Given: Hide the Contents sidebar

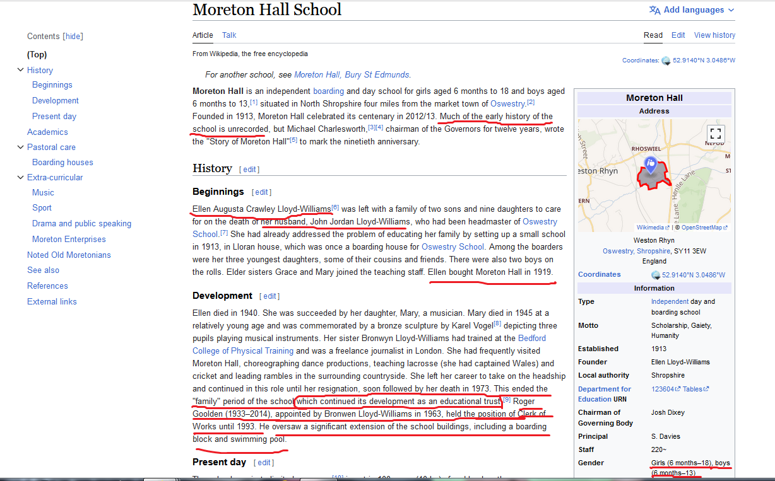Looking at the screenshot, I should click(73, 37).
